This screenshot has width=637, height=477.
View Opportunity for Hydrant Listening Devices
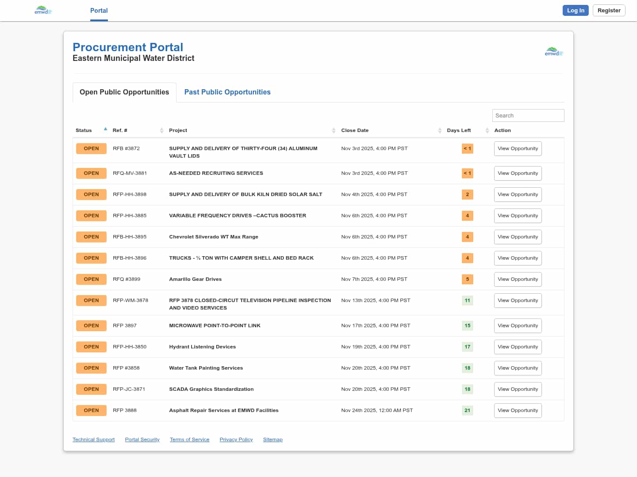tap(518, 347)
